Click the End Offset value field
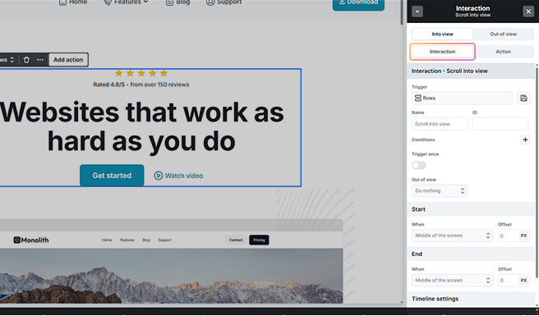 tap(508, 281)
